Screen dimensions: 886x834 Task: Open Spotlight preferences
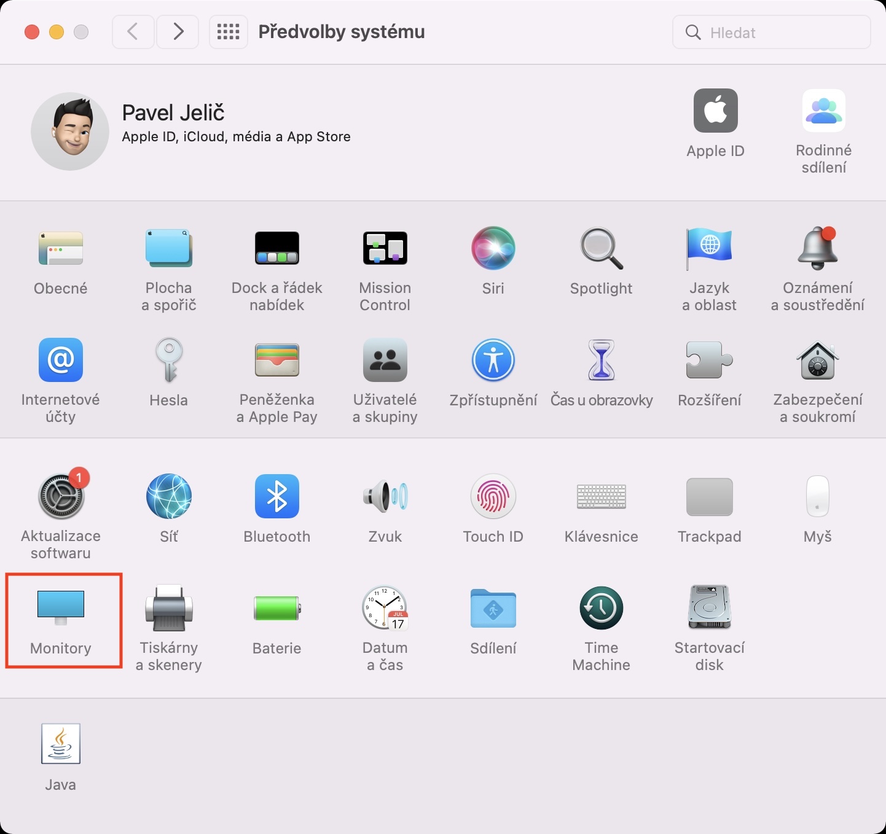click(x=602, y=249)
